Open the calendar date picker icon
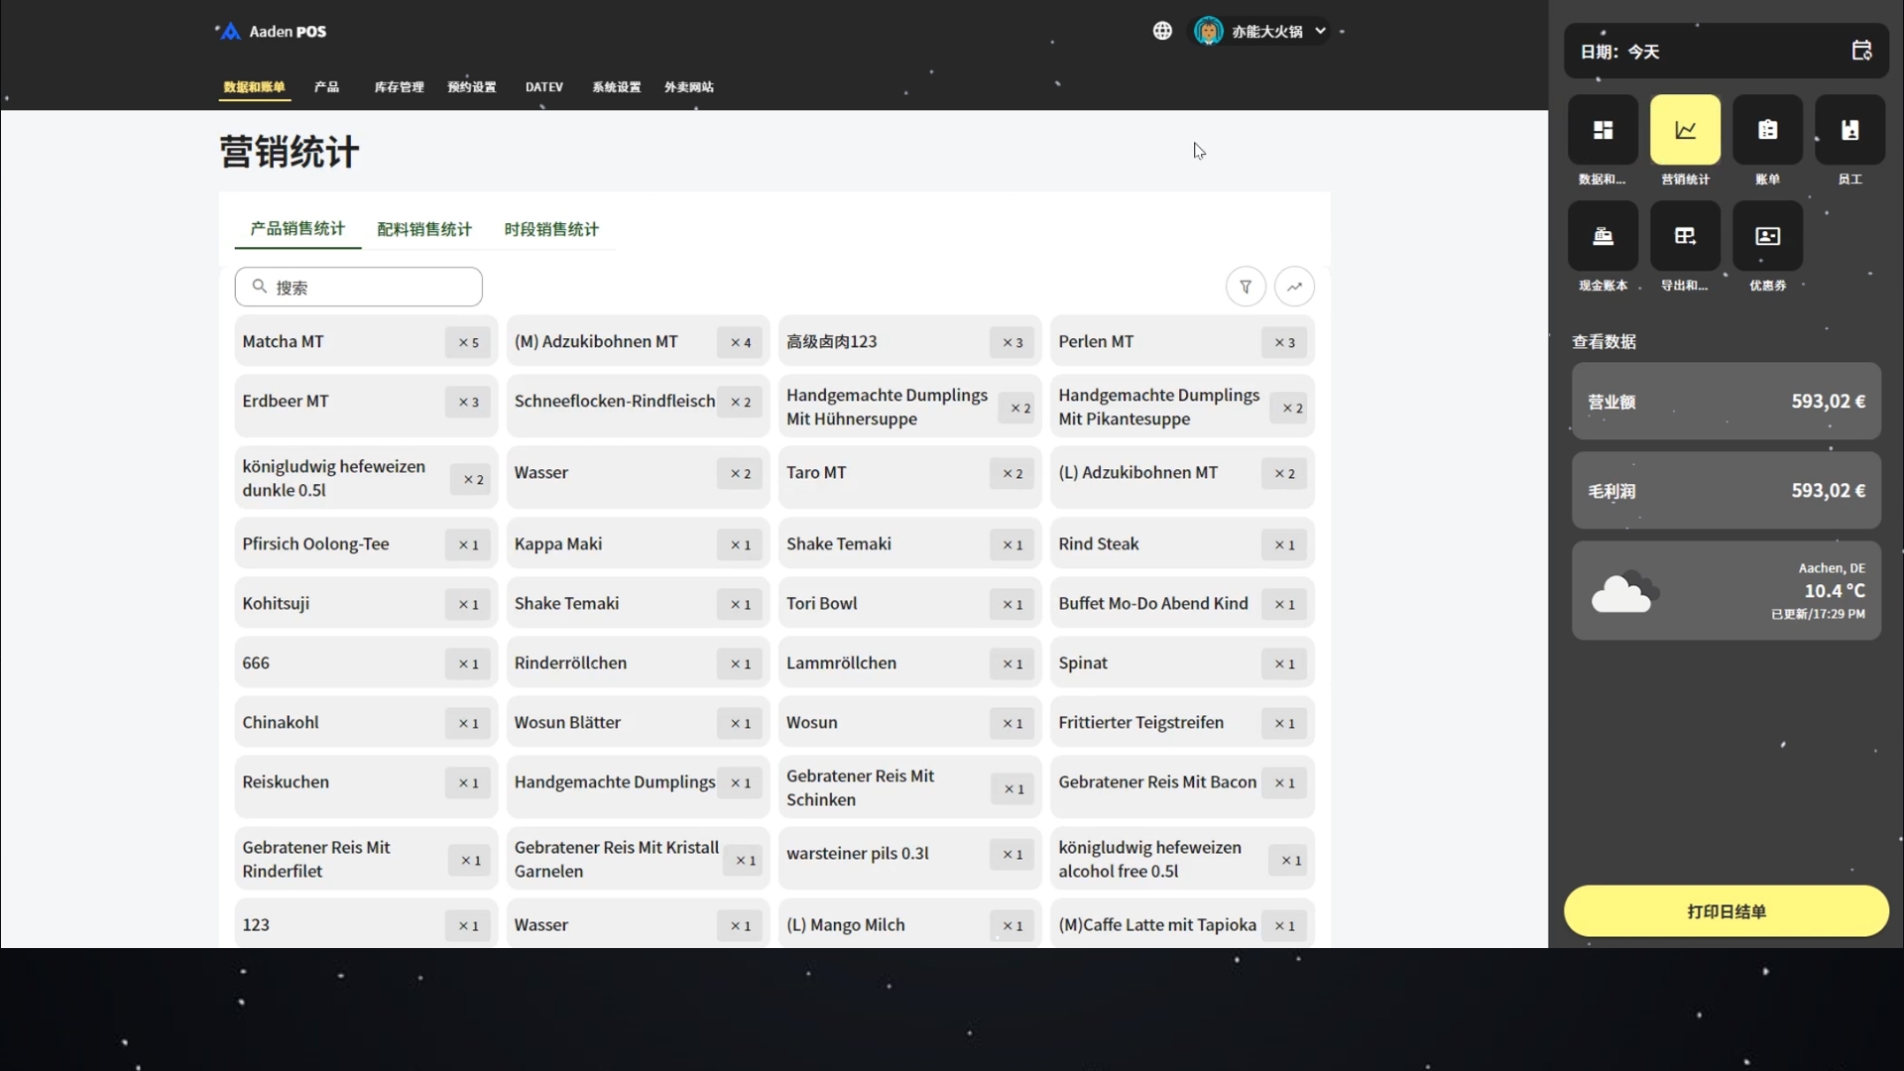 pos(1861,51)
